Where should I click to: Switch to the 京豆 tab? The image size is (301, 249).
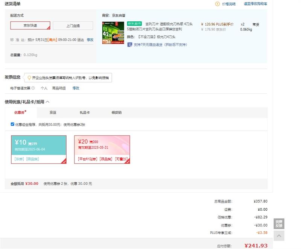coord(53,112)
